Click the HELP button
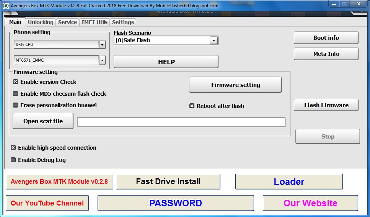 click(166, 62)
